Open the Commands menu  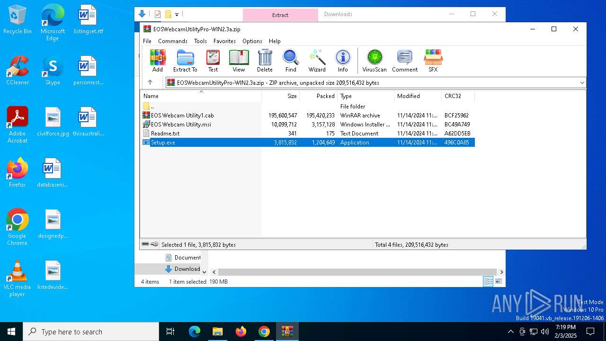click(173, 41)
